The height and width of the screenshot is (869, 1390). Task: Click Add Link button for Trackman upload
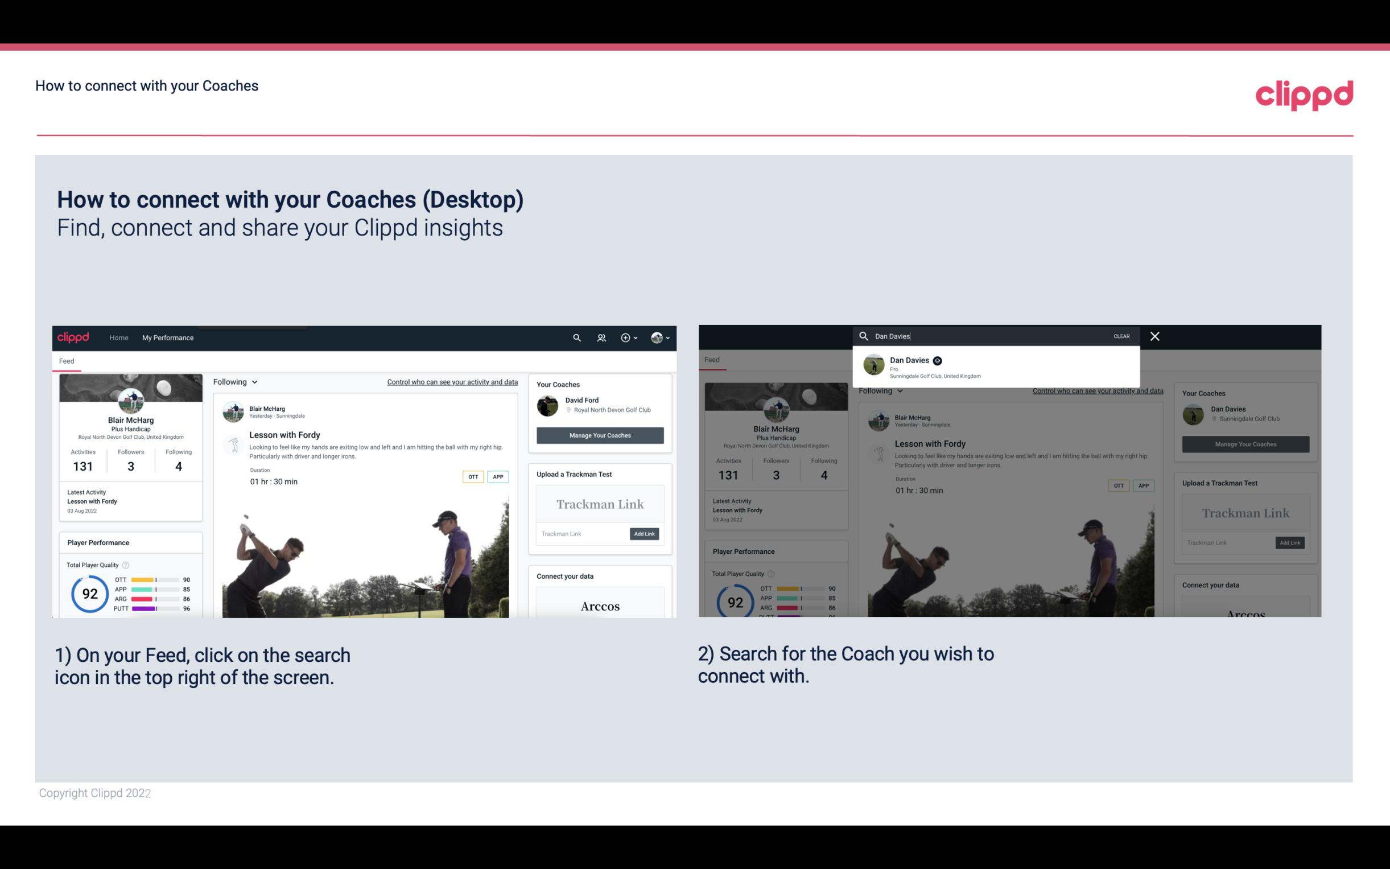(x=645, y=532)
